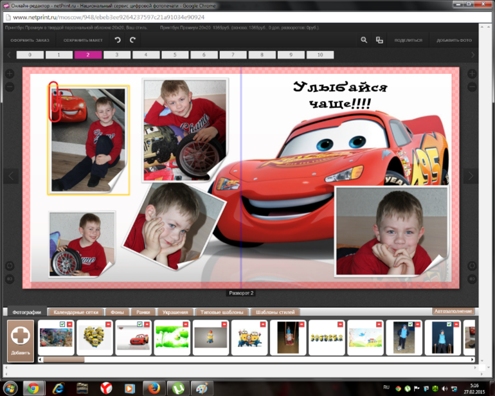Delete the heart minions thumbnail via red minus
The height and width of the screenshot is (396, 495).
[109, 325]
